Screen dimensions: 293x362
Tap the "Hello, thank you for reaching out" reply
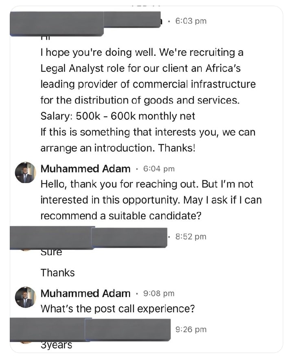tap(146, 184)
